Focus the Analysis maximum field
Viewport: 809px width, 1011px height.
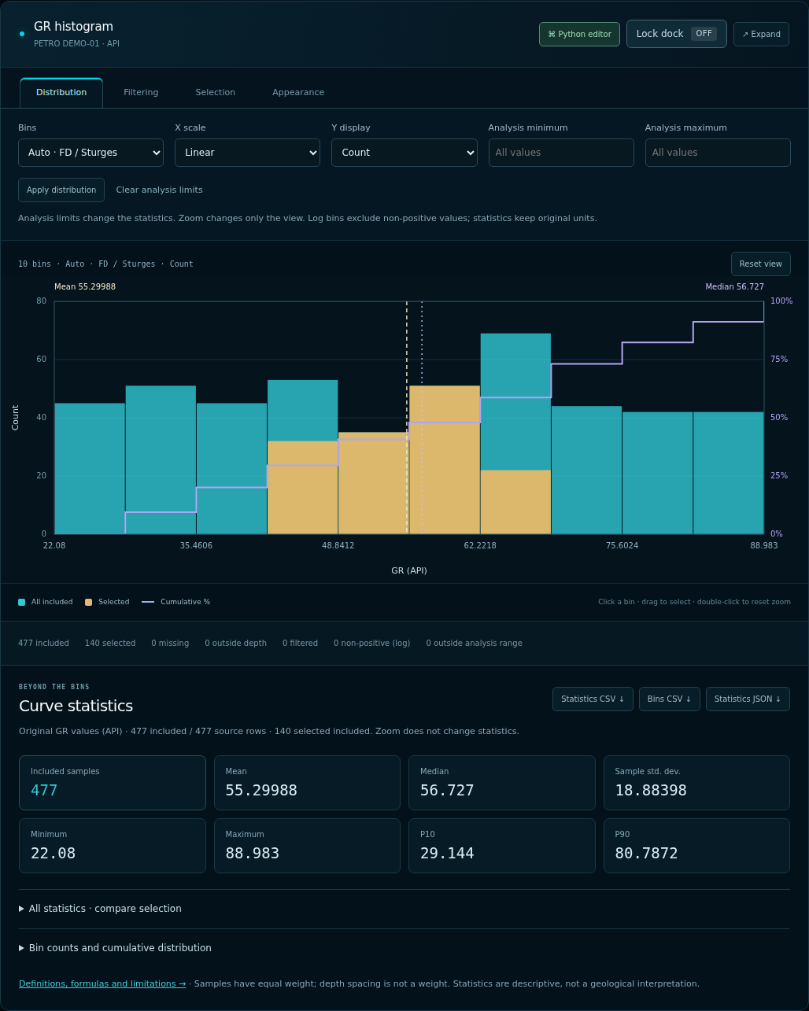(x=718, y=153)
